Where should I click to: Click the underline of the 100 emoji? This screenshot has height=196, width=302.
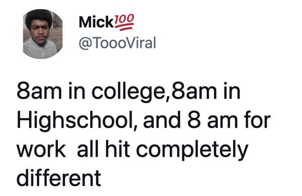click(124, 28)
